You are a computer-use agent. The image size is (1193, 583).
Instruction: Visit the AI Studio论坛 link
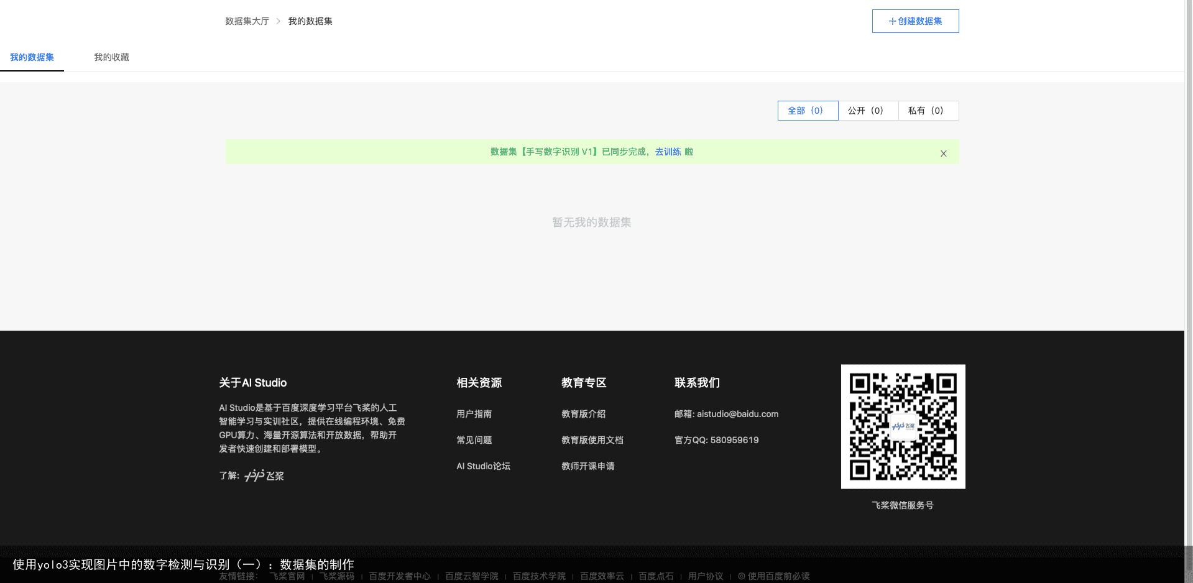click(x=483, y=466)
